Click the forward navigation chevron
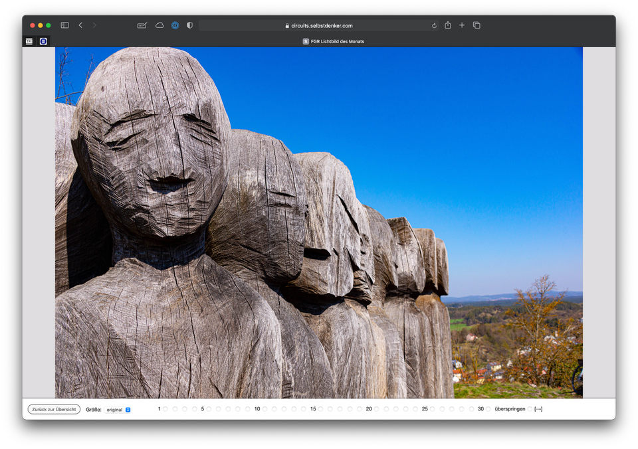This screenshot has height=449, width=638. pyautogui.click(x=95, y=25)
